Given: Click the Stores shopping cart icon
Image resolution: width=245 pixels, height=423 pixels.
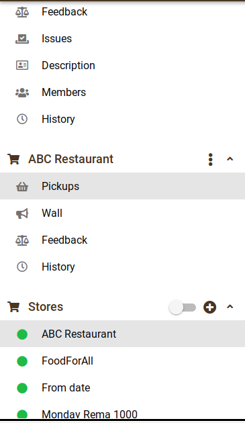Looking at the screenshot, I should [13, 307].
